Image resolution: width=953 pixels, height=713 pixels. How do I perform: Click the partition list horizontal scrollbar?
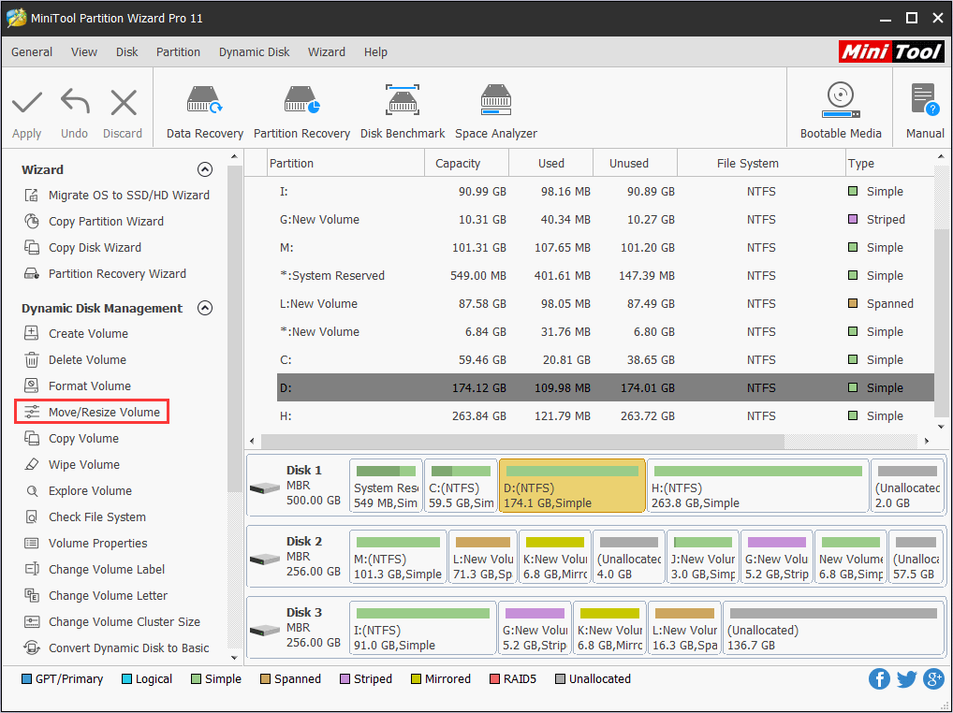(522, 441)
